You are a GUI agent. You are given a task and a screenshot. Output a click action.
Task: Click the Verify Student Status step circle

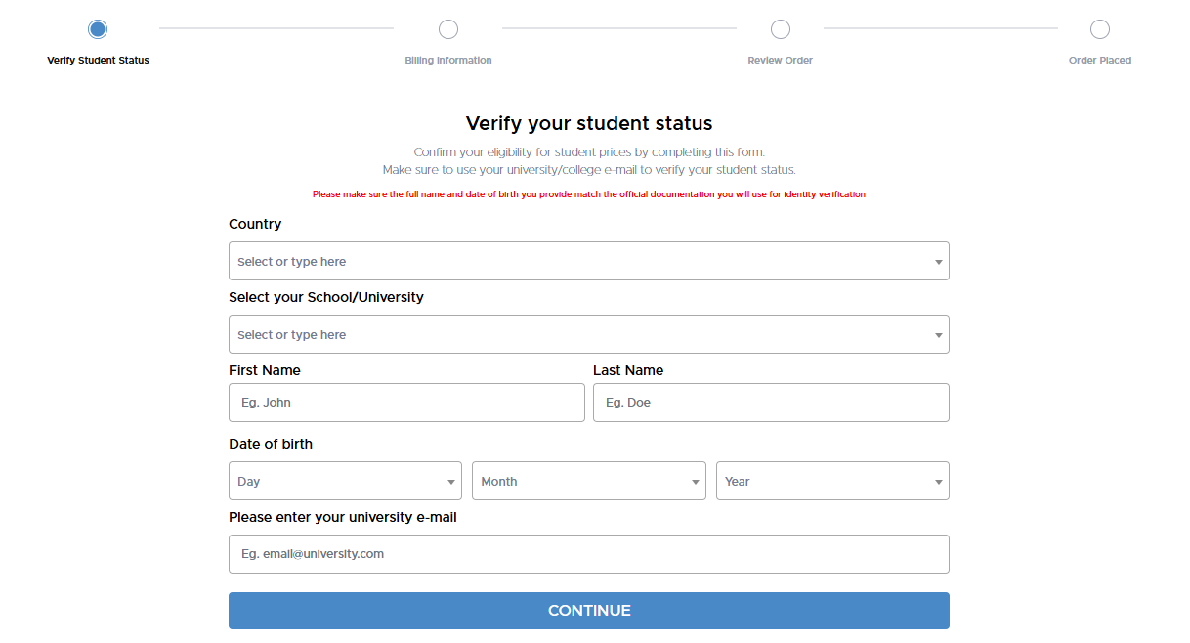pos(98,29)
